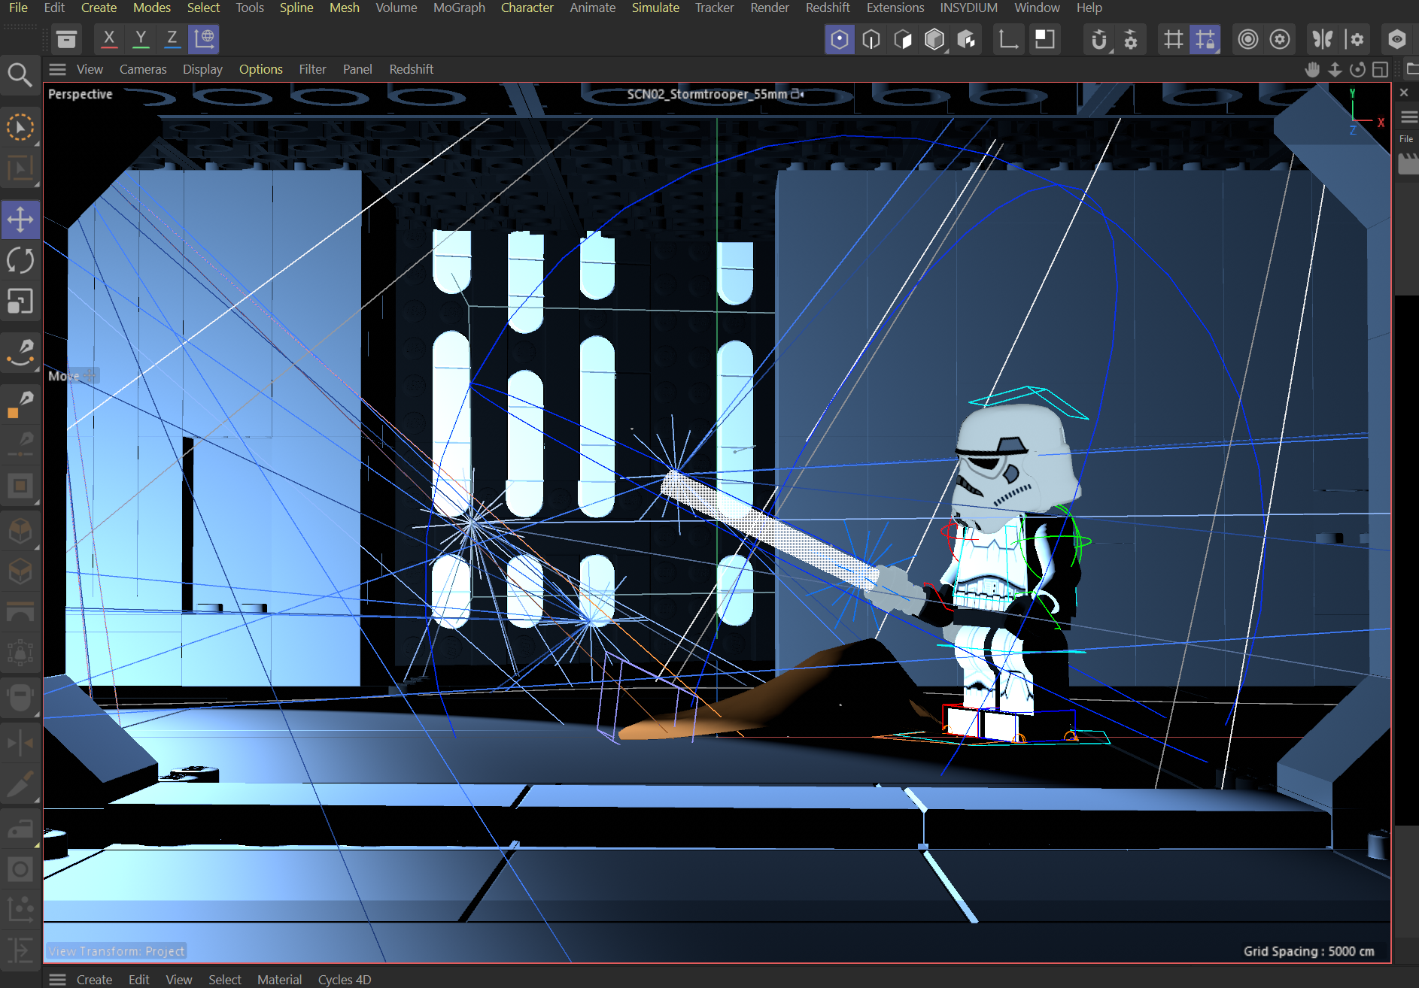Screen dimensions: 1419x988
Task: Select the Scale tool
Action: click(20, 302)
